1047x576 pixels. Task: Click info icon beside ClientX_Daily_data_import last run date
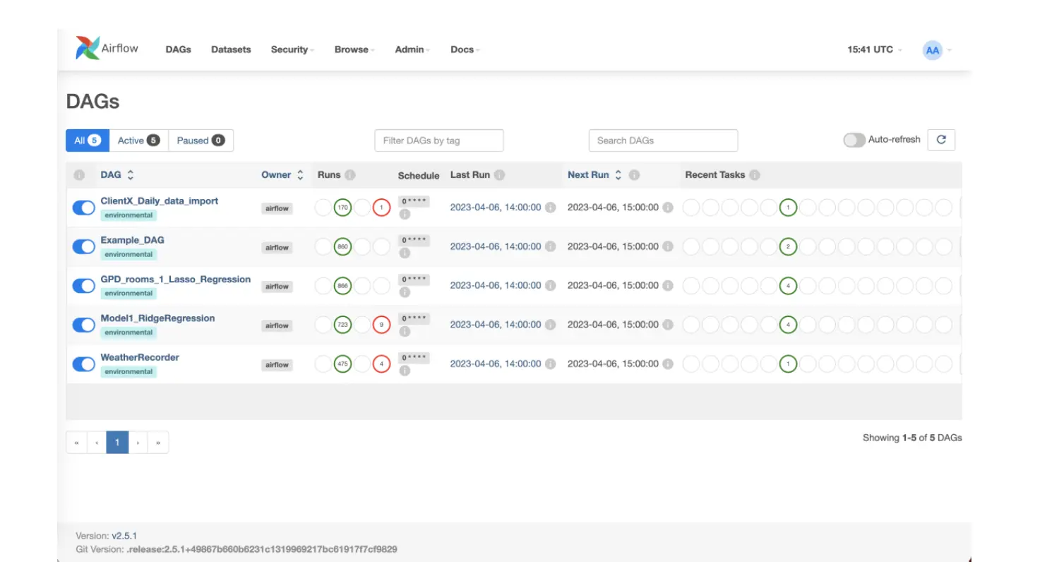(551, 208)
